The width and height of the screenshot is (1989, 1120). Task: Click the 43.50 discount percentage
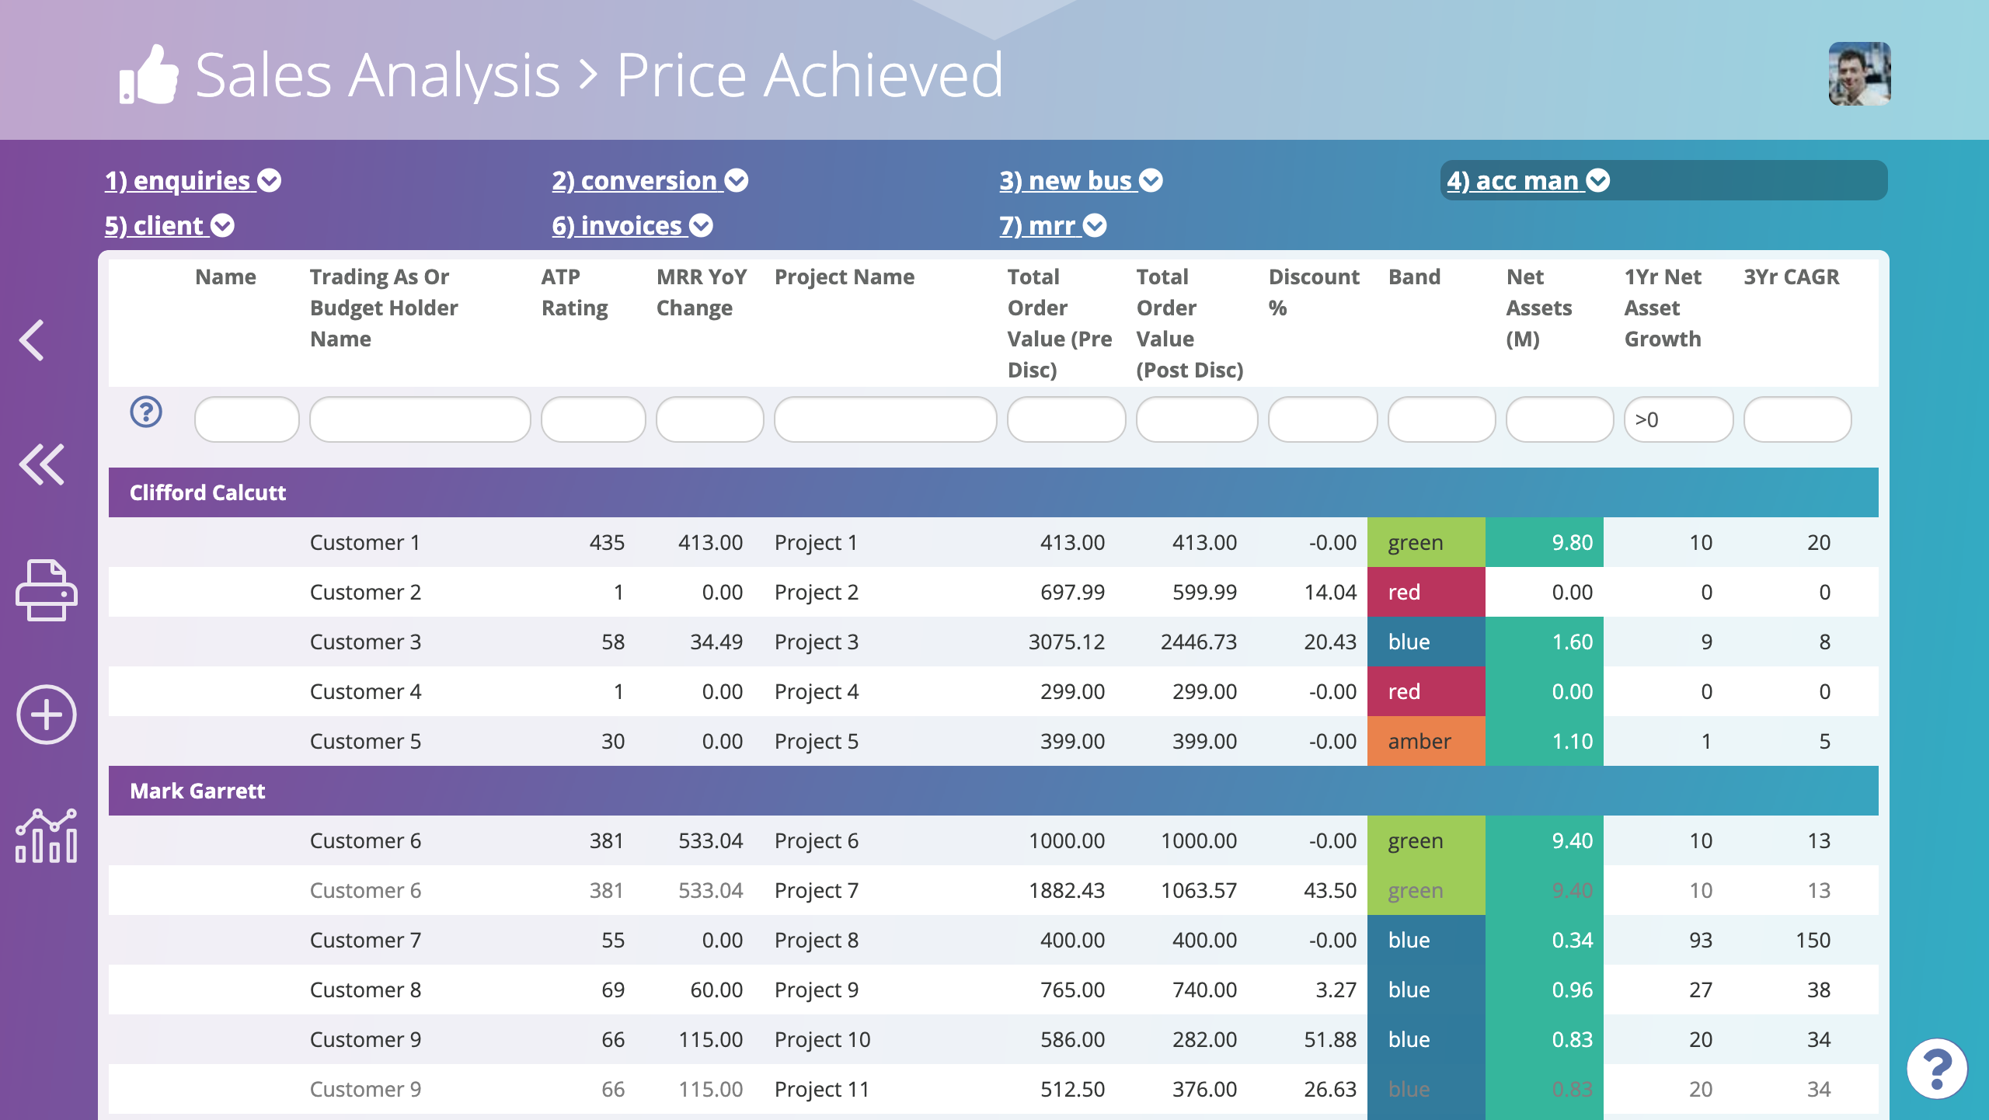[1330, 890]
